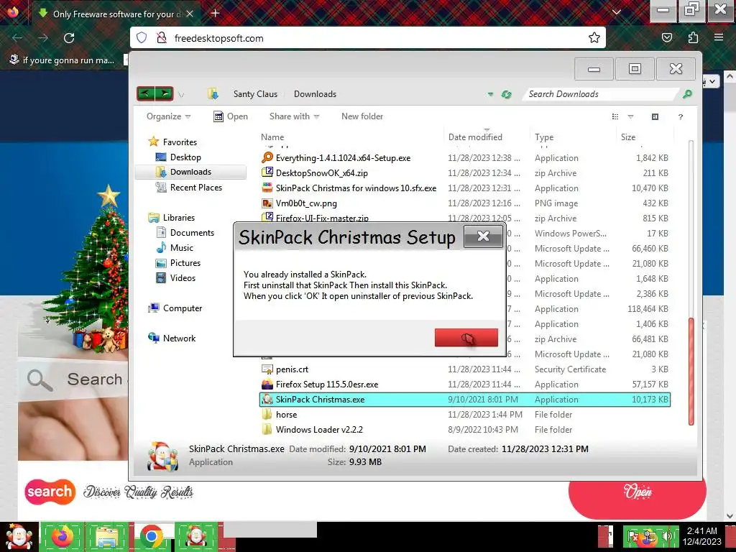736x552 pixels.
Task: Select DesktopSnowOK_x64.zip file
Action: point(315,172)
